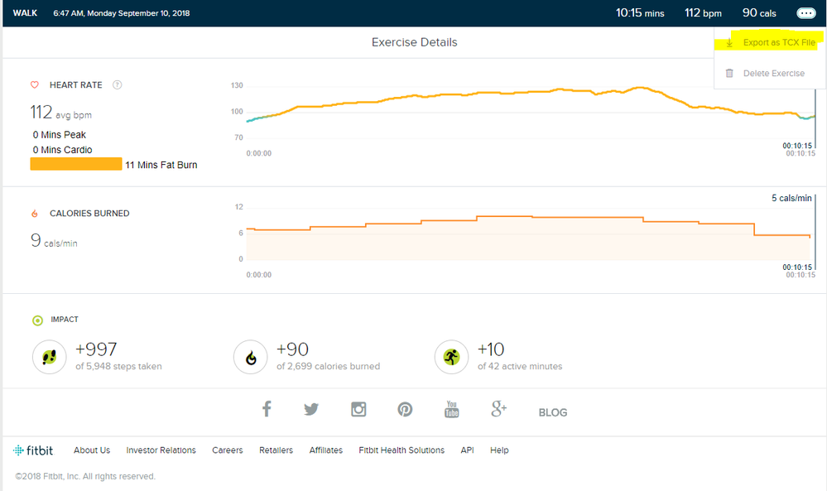827x491 pixels.
Task: Click the '10:15 mins' duration
Action: pos(640,13)
